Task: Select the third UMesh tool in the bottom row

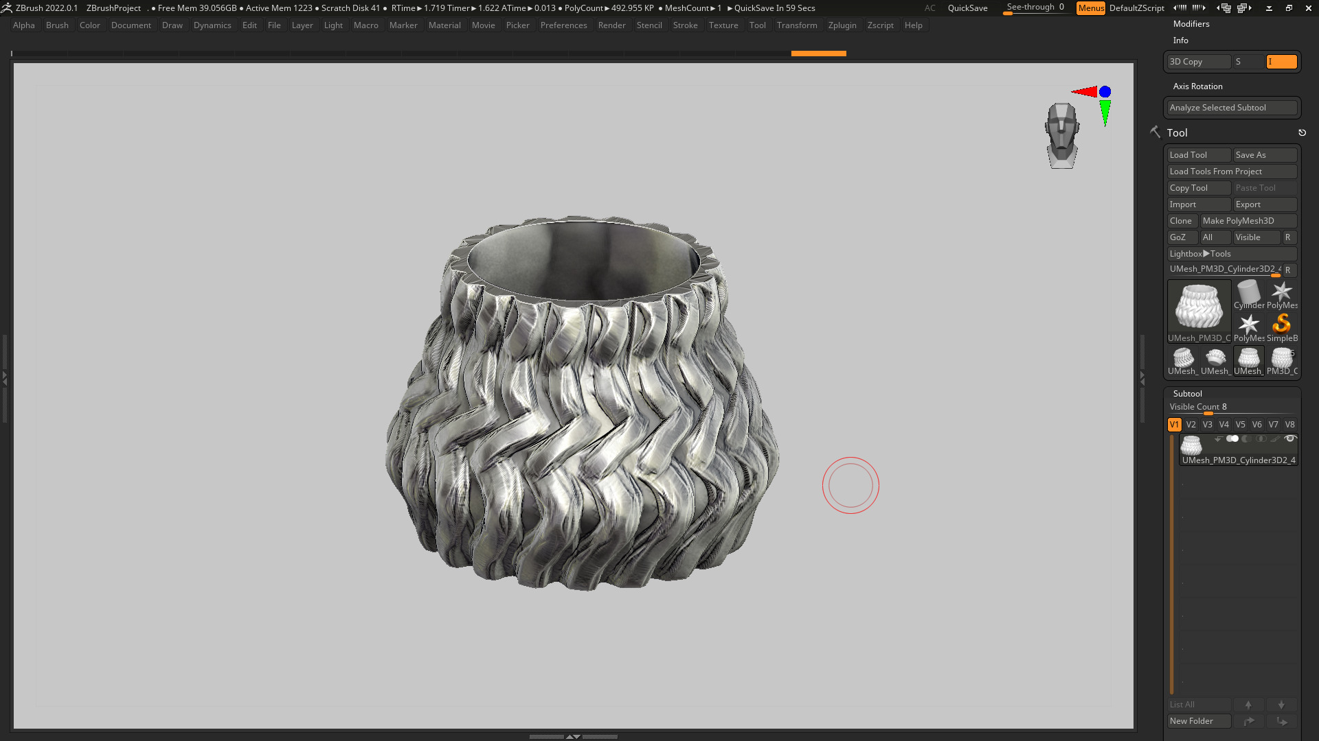Action: [x=1248, y=361]
